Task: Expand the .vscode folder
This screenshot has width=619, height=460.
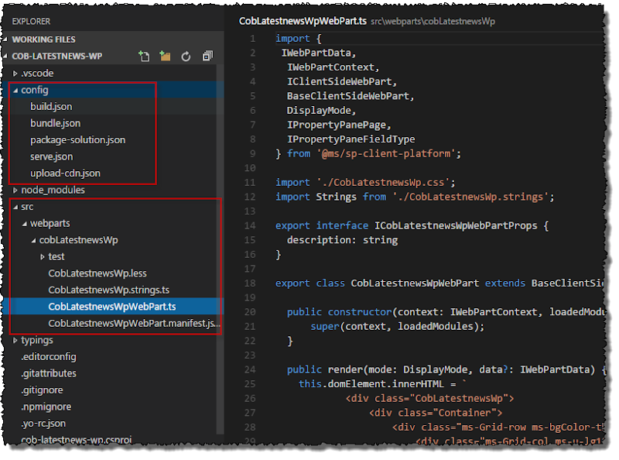Action: [x=15, y=74]
